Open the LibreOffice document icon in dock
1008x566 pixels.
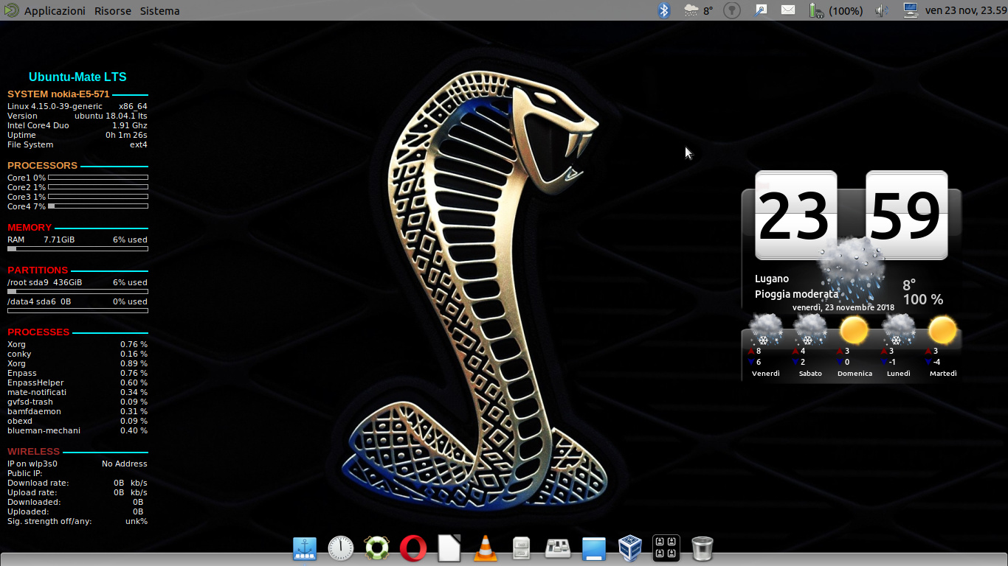[449, 548]
